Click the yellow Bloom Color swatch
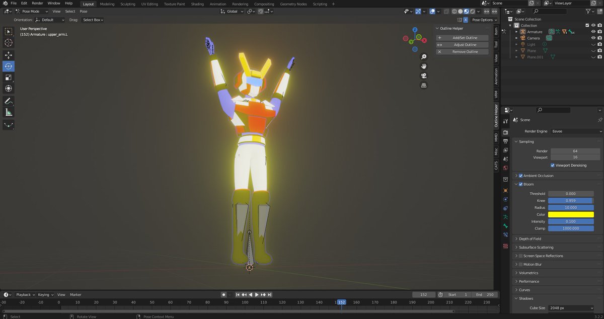Image resolution: width=604 pixels, height=319 pixels. [x=570, y=214]
